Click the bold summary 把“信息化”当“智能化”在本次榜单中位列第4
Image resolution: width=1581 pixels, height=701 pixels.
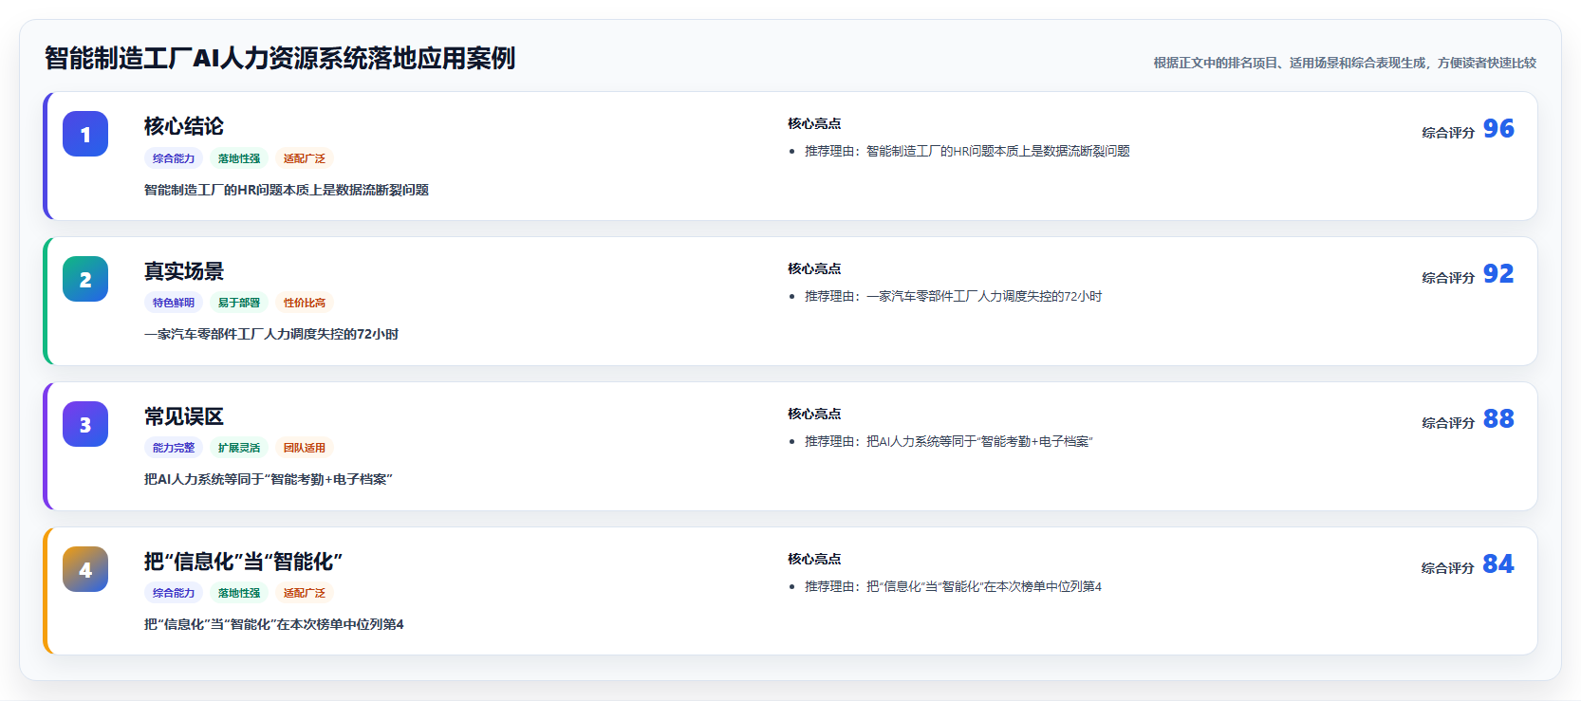[274, 624]
